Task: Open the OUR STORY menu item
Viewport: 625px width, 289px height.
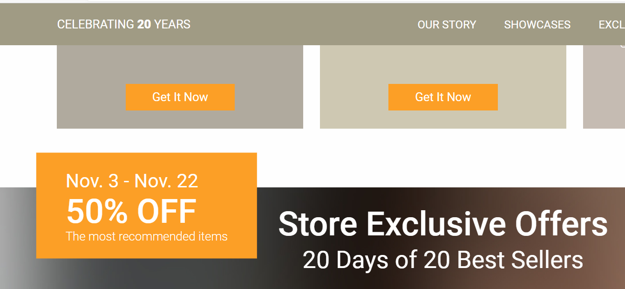Action: [447, 24]
